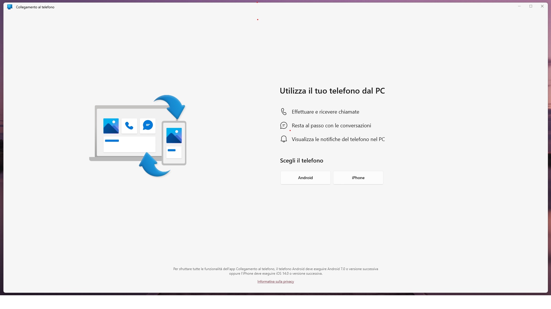The width and height of the screenshot is (551, 309).
Task: Click 'Visualizza le notifiche del telefono nel PC'
Action: coord(338,139)
